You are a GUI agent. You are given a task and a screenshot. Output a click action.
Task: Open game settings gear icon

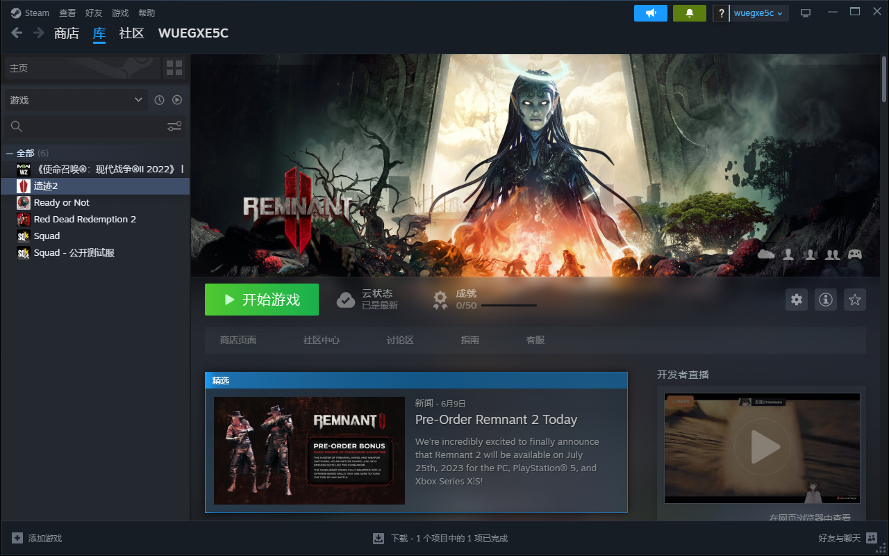pos(797,300)
